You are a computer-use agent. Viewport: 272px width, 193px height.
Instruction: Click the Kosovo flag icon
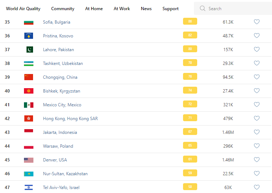[29, 36]
